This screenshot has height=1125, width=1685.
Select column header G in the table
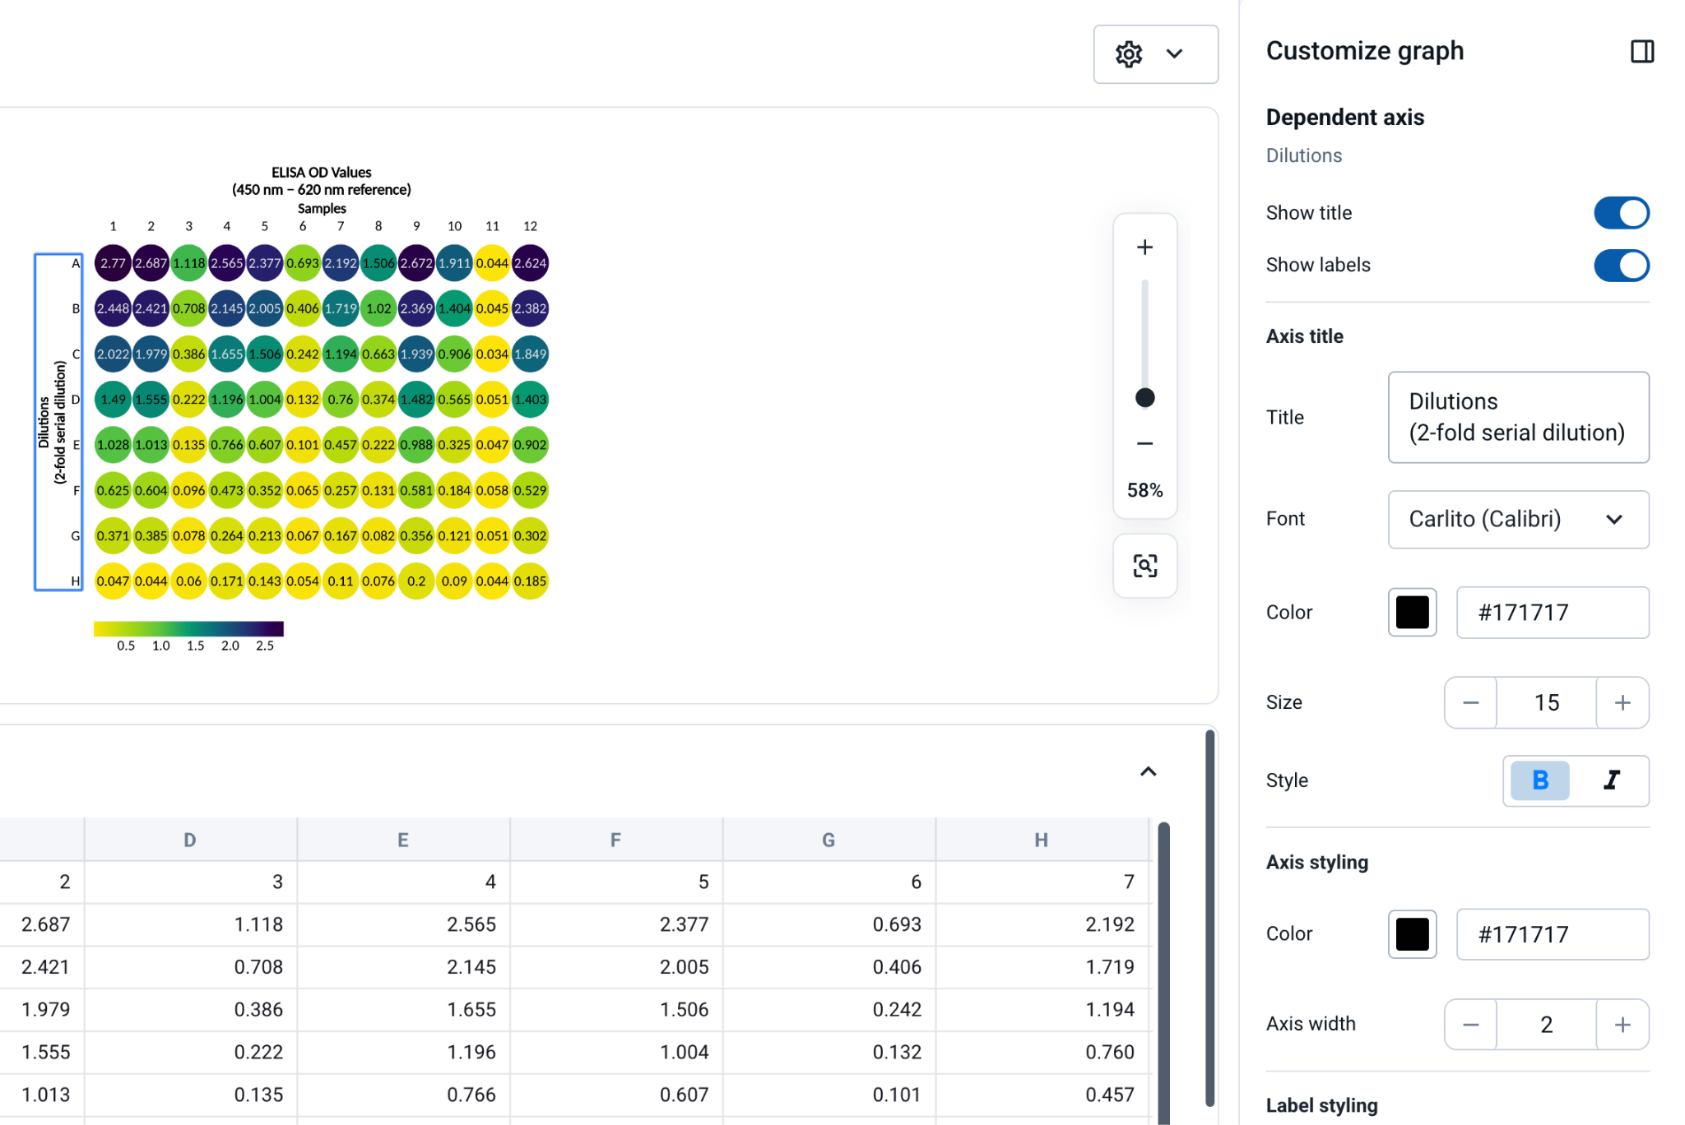click(829, 840)
